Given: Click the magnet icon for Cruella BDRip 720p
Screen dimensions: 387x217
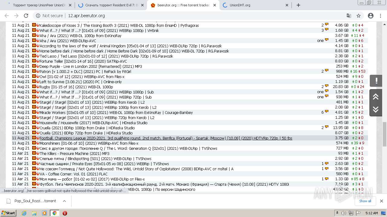Looking at the screenshot, I should pyautogui.click(x=38, y=133).
